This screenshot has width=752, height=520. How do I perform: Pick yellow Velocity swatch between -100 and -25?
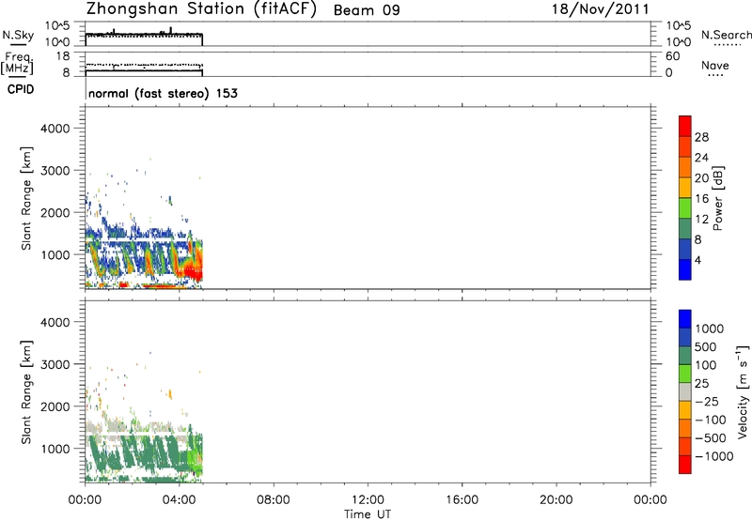(x=685, y=410)
